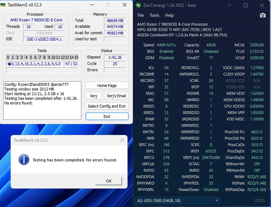Close the TestMem5 completion dialog

tap(122, 140)
